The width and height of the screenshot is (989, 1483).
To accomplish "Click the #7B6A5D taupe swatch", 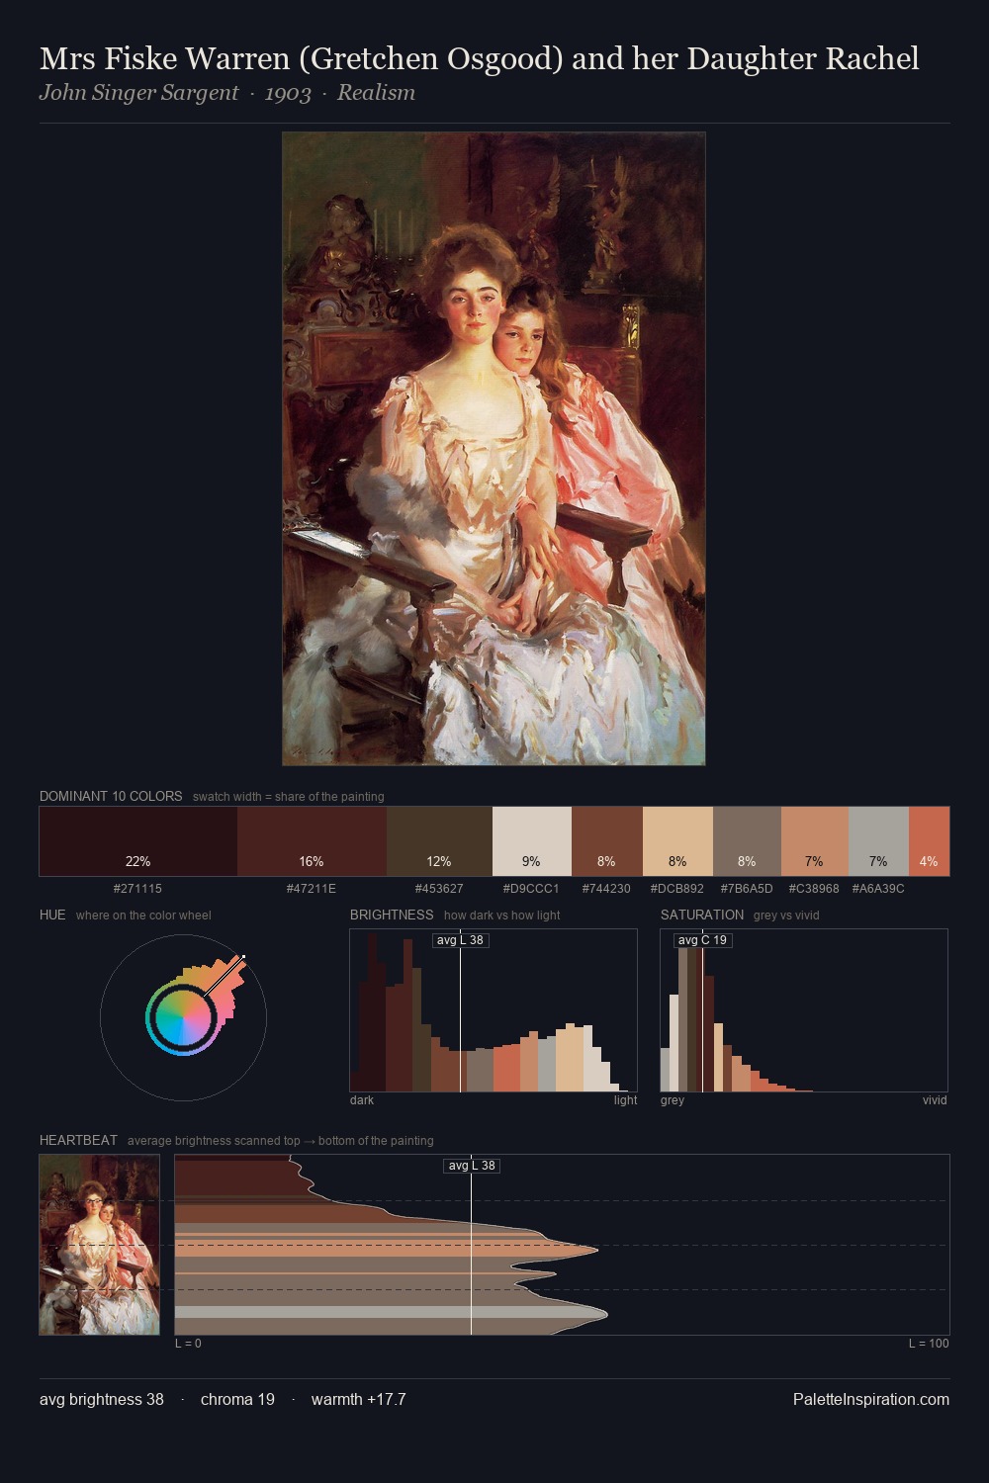I will [747, 841].
